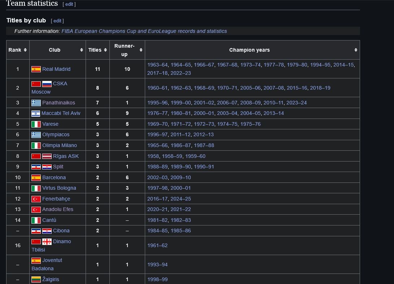The height and width of the screenshot is (284, 394).
Task: Open 1975–76 Varese season link
Action: pyautogui.click(x=251, y=124)
